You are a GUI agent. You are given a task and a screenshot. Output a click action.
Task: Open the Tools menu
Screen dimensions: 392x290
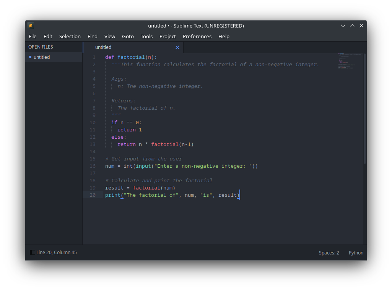pyautogui.click(x=146, y=36)
